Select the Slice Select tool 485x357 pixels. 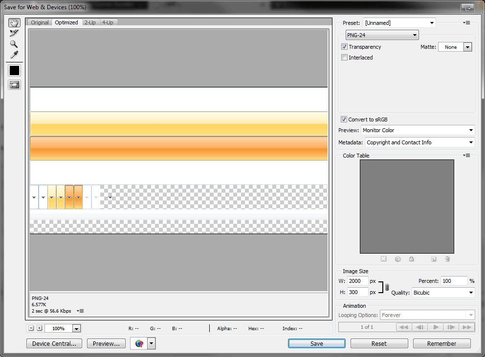pos(14,33)
